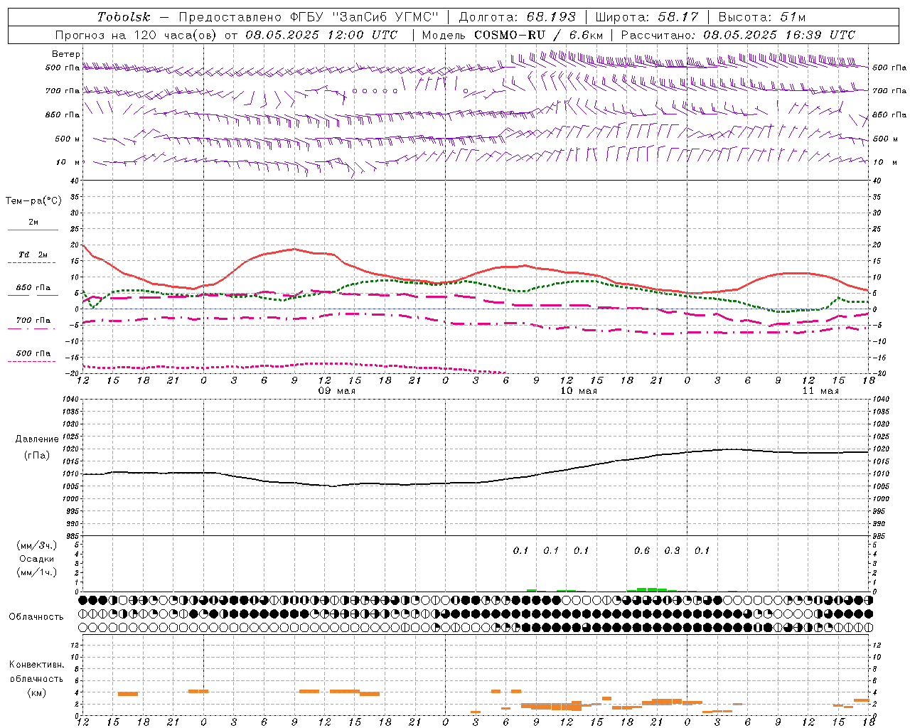This screenshot has height=728, width=910.
Task: Click the 0.3 precipitation amount value
Action: [x=672, y=551]
